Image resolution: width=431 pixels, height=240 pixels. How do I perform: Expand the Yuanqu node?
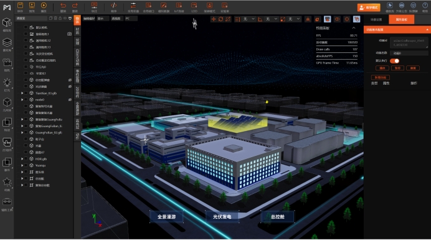tap(22, 165)
